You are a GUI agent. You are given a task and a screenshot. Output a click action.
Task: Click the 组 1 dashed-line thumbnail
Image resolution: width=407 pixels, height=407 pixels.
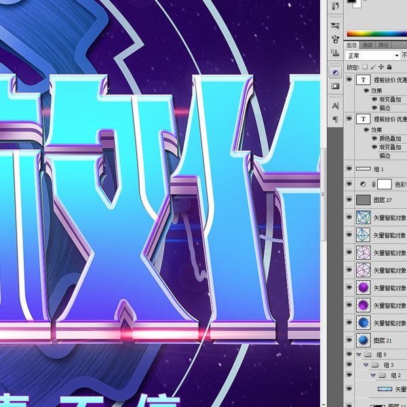coord(363,169)
